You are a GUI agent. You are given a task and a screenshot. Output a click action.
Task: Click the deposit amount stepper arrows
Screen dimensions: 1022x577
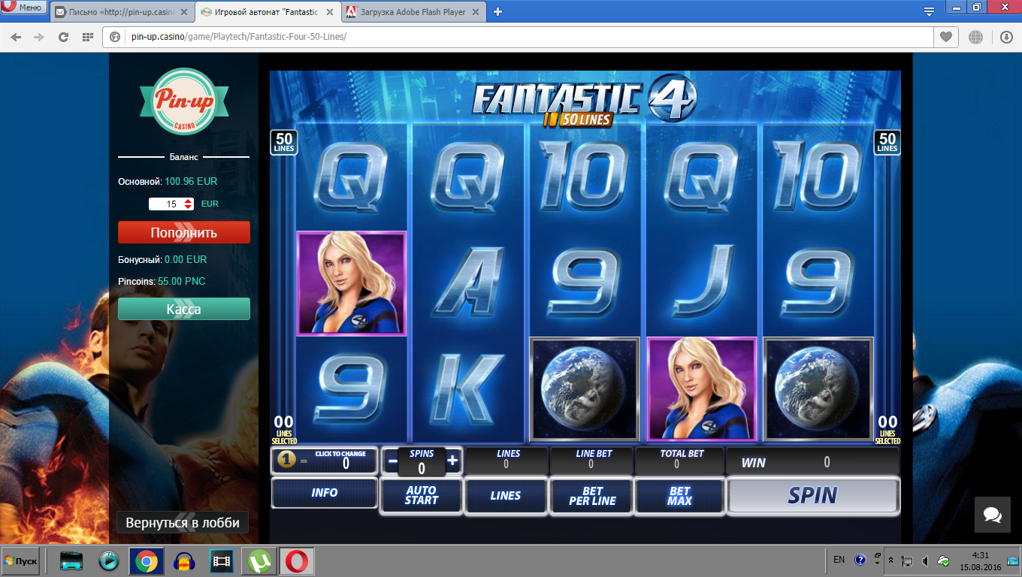tap(189, 204)
